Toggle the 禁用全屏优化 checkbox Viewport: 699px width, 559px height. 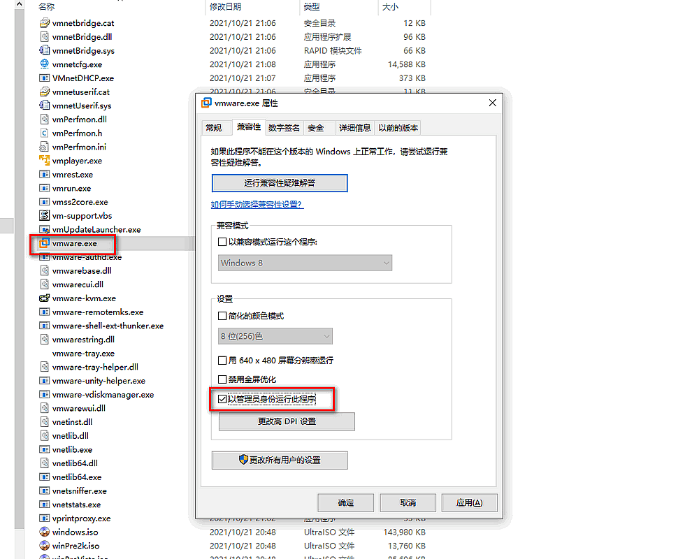pyautogui.click(x=223, y=379)
